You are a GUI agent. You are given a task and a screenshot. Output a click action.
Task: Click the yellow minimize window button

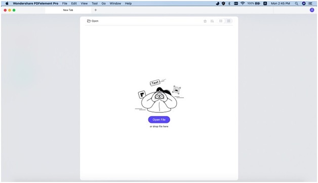[10, 10]
